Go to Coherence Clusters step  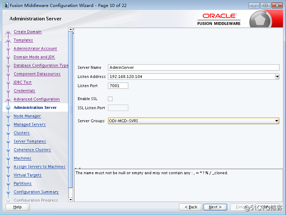point(32,149)
